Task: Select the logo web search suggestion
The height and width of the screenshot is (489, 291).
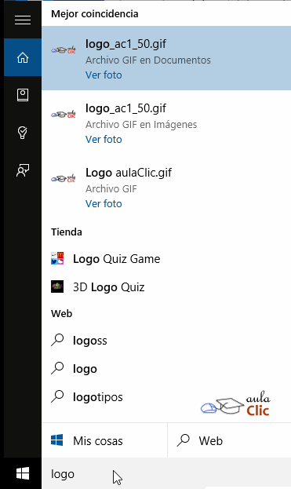Action: pos(166,369)
